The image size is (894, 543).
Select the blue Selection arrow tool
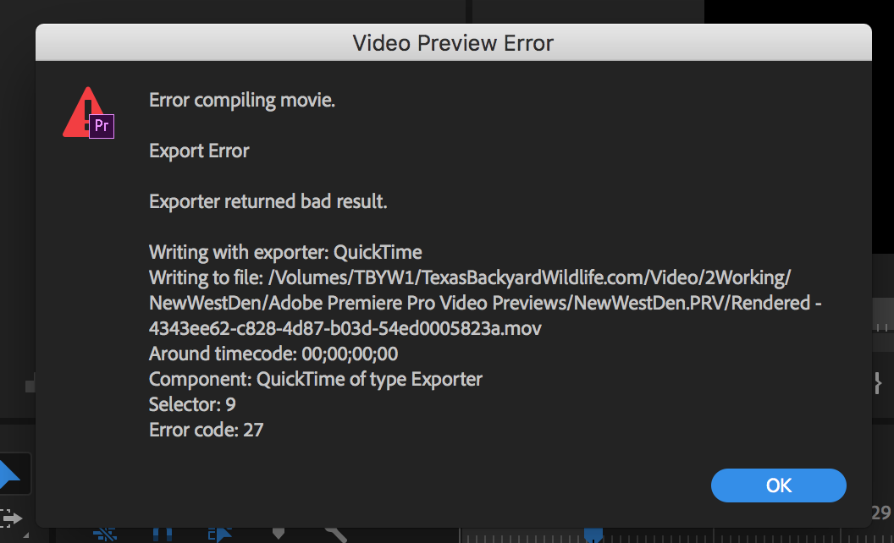click(x=9, y=474)
